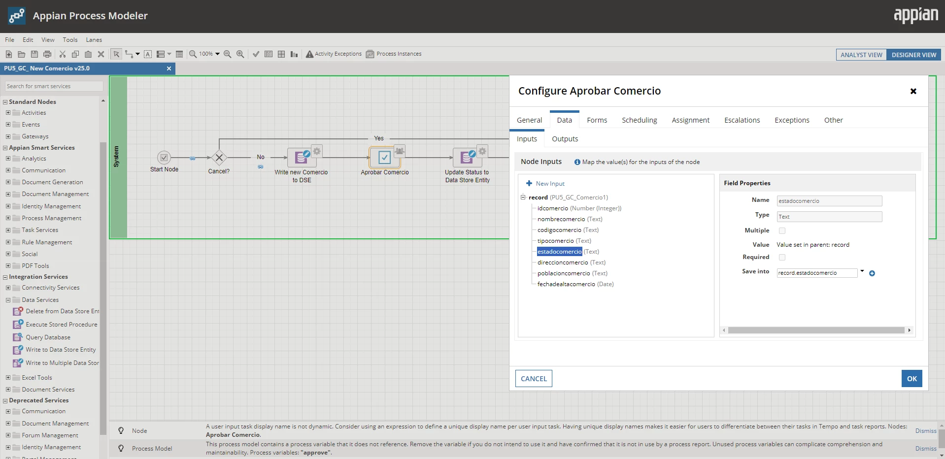The height and width of the screenshot is (459, 945).
Task: Toggle the Multiple checkbox
Action: (x=782, y=230)
